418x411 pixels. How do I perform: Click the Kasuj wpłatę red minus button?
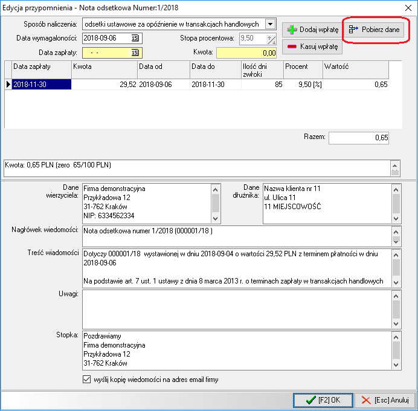312,46
